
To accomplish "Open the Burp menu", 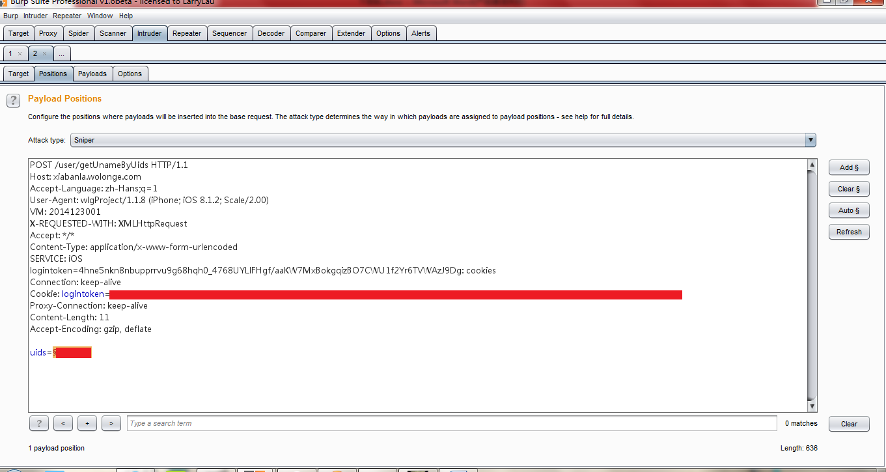I will [x=11, y=16].
